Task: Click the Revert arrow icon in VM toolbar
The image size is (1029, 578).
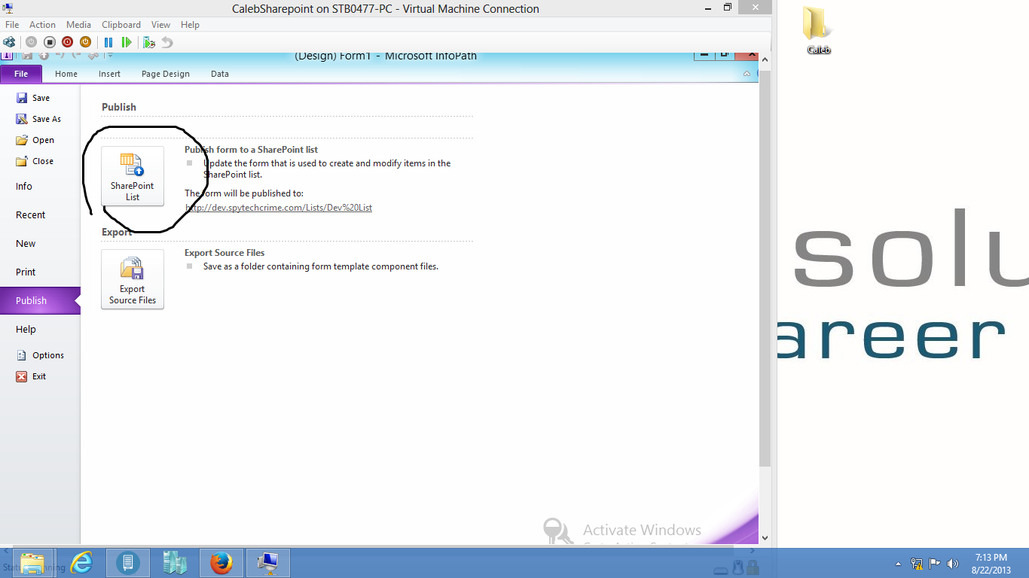Action: [x=167, y=42]
